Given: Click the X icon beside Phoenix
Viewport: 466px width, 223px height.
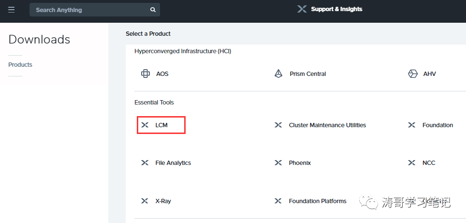Looking at the screenshot, I should 278,163.
